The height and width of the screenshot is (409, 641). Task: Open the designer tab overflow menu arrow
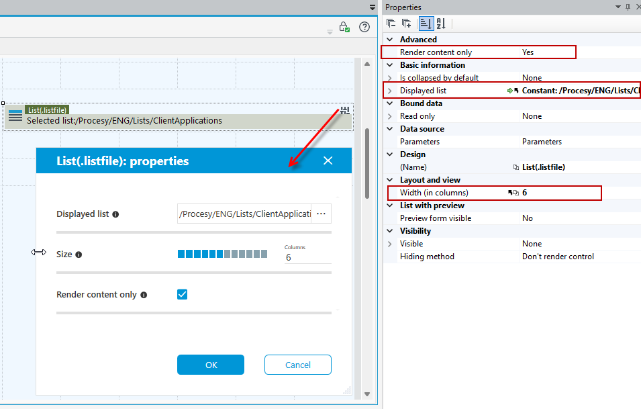[373, 7]
